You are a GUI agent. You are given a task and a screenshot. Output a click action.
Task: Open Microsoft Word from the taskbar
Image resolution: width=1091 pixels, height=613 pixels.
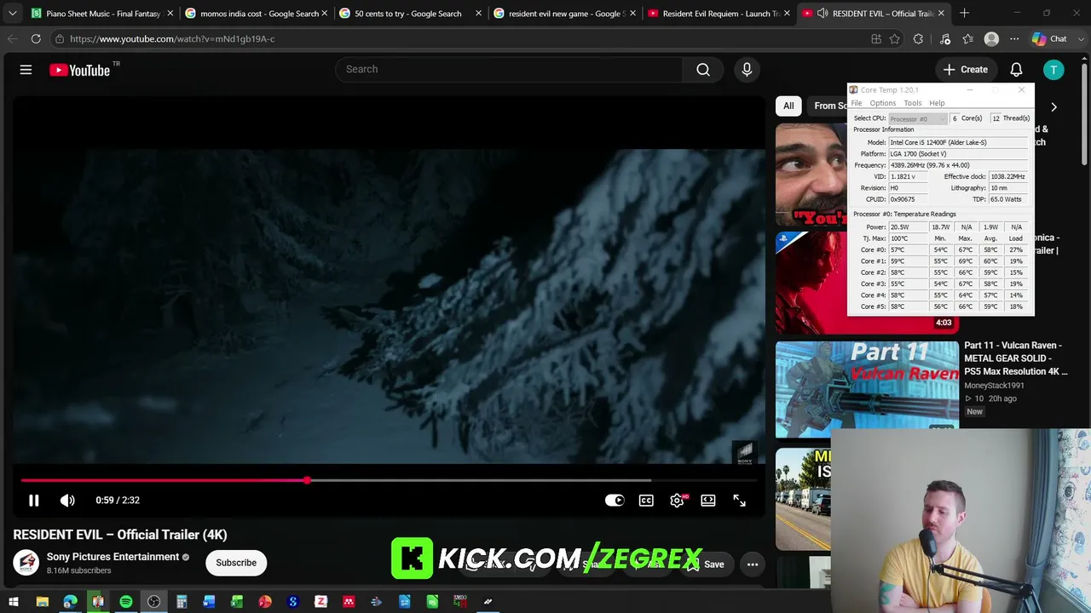pos(209,603)
